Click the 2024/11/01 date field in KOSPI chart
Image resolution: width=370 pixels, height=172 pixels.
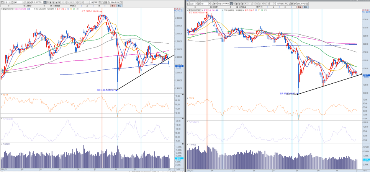click(115, 2)
